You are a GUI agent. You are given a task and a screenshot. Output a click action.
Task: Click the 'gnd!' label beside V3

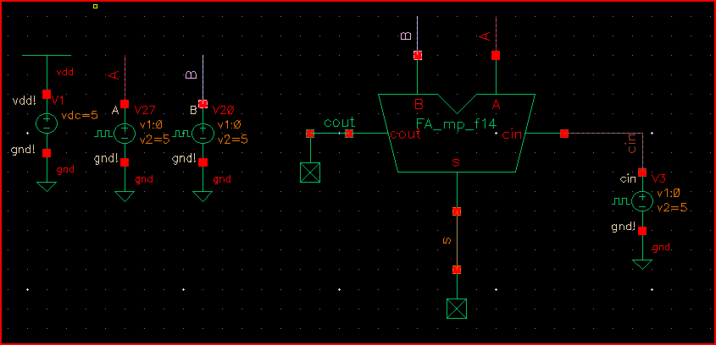(623, 227)
